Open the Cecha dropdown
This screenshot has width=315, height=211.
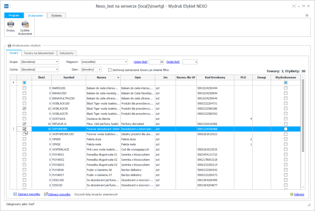pos(57,69)
